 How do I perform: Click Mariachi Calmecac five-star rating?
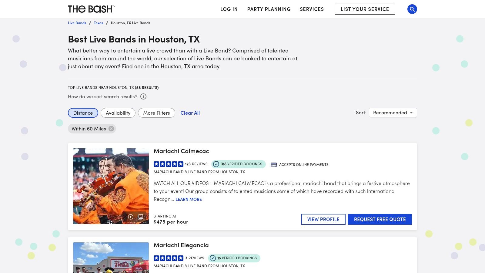pos(168,164)
